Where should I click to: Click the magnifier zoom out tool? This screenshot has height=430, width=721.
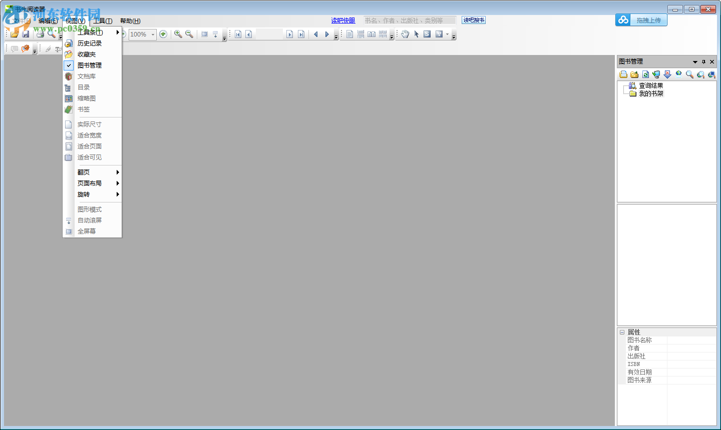pyautogui.click(x=189, y=34)
